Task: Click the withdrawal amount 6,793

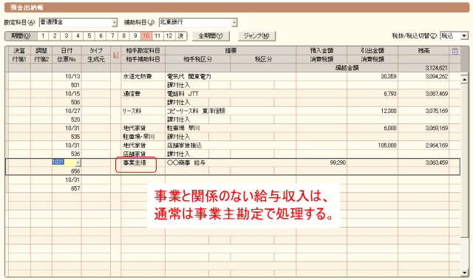Action: pyautogui.click(x=390, y=94)
